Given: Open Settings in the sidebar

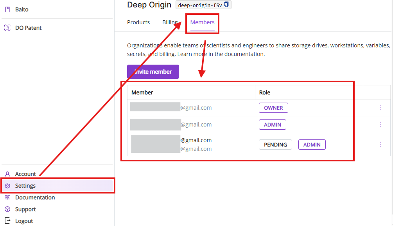Looking at the screenshot, I should click(57, 186).
